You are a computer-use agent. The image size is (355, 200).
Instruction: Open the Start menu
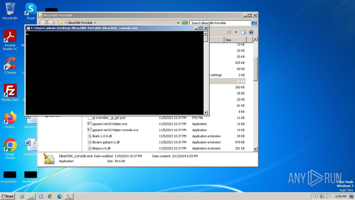point(7,196)
